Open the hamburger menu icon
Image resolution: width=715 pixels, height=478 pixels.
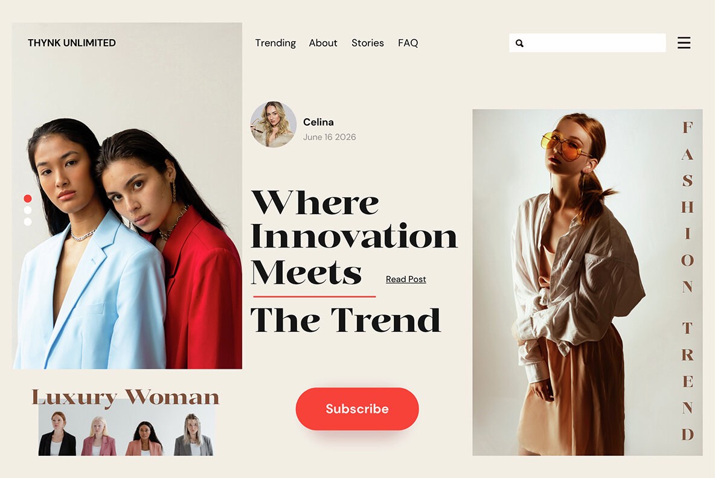(x=684, y=43)
